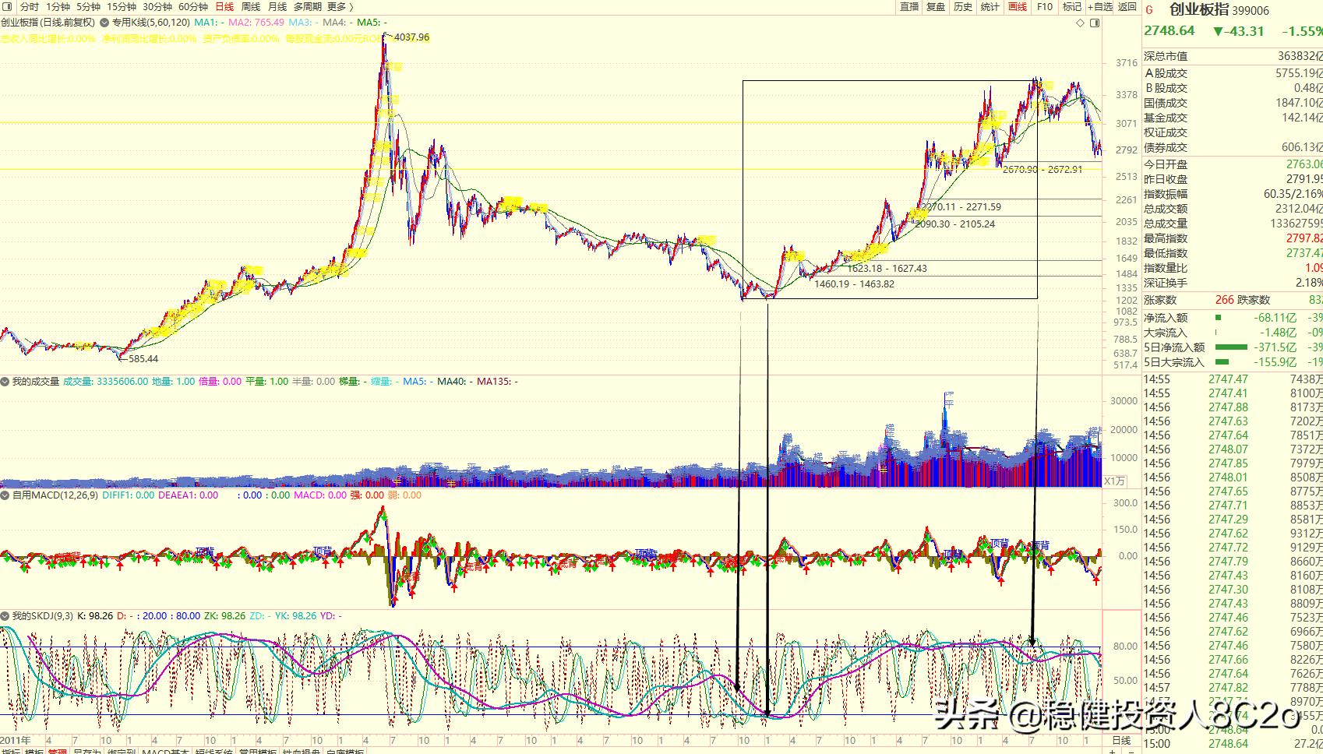Click the 今日开盘 row label
The width and height of the screenshot is (1323, 754).
pyautogui.click(x=1166, y=164)
